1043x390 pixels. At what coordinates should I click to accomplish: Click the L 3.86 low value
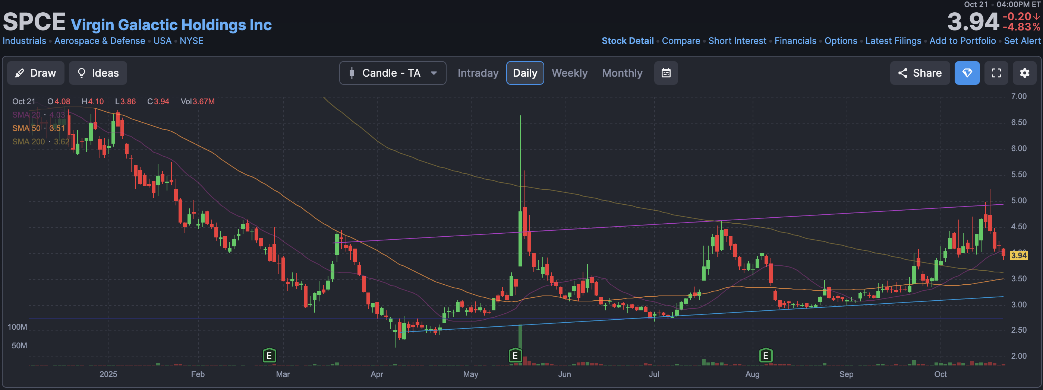(x=126, y=102)
